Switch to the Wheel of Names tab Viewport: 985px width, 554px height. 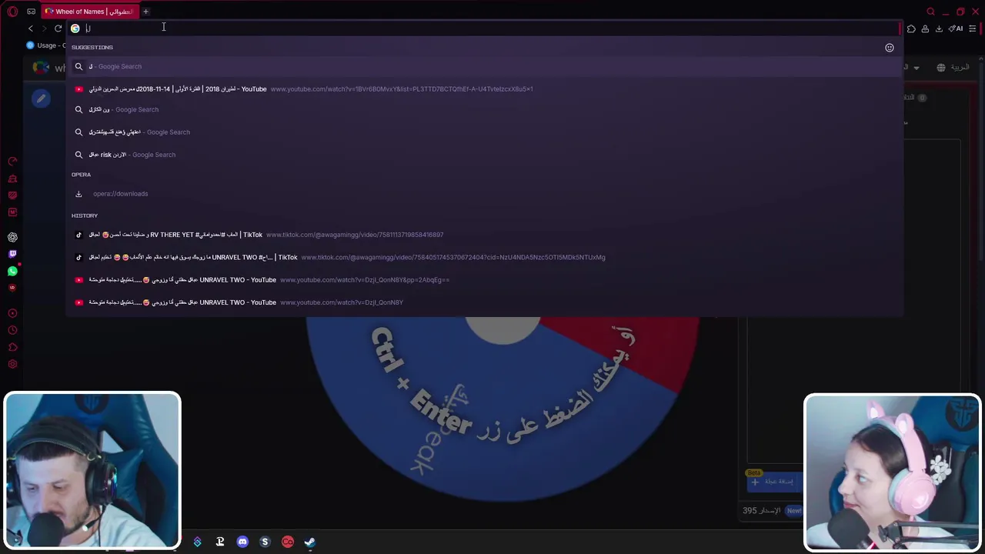click(x=89, y=12)
